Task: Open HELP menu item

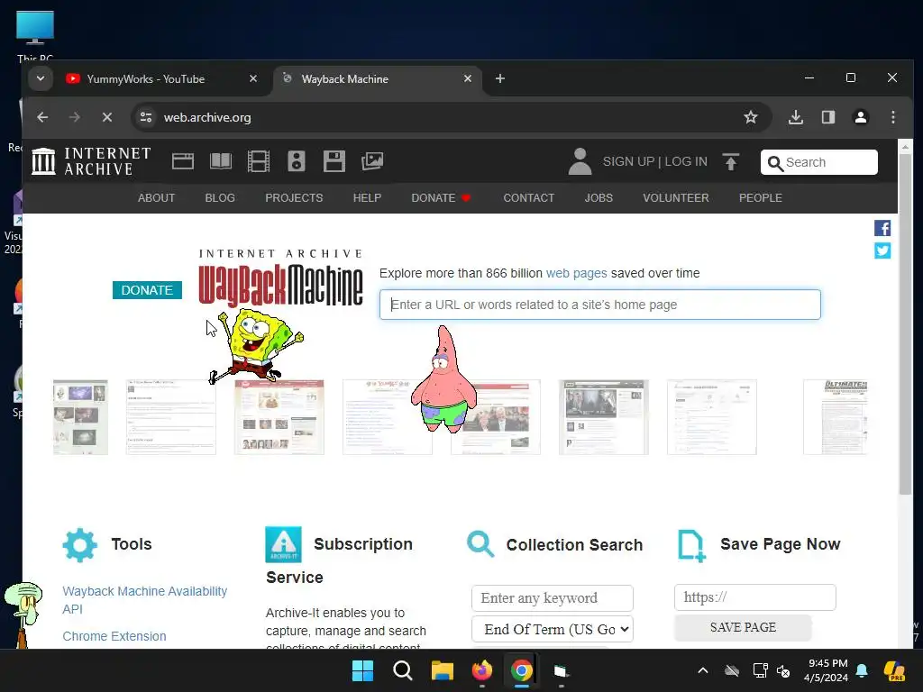Action: click(367, 197)
